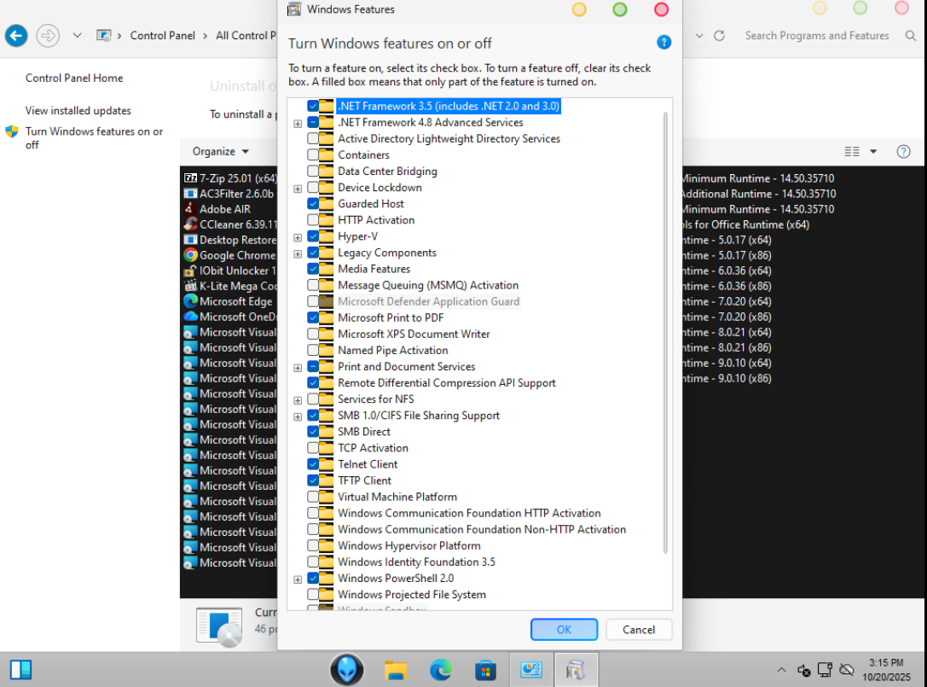
Task: Click the Control Panel breadcrumb item
Action: [x=162, y=36]
